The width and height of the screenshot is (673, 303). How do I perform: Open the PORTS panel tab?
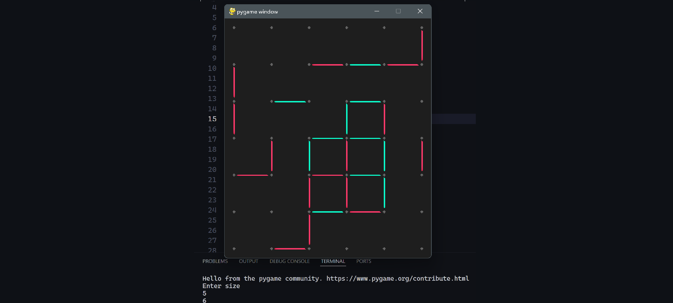click(364, 261)
